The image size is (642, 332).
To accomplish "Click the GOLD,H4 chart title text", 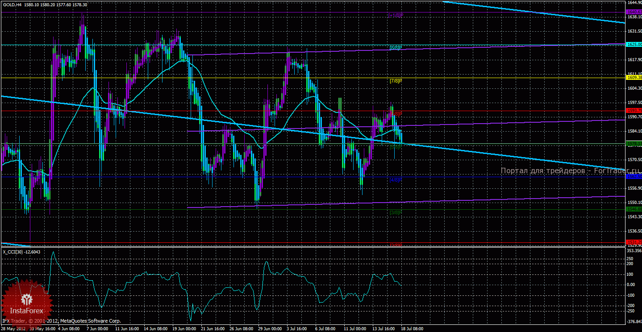I will (12, 5).
